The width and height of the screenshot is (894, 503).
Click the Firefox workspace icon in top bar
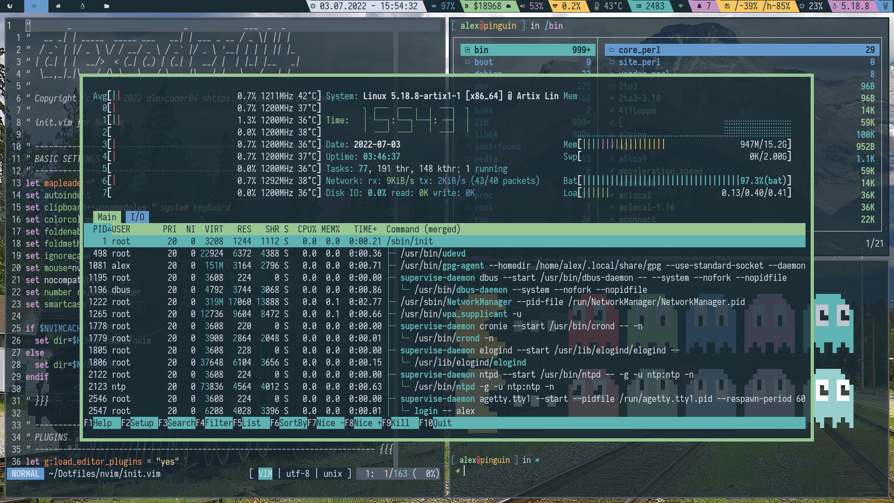(x=10, y=6)
